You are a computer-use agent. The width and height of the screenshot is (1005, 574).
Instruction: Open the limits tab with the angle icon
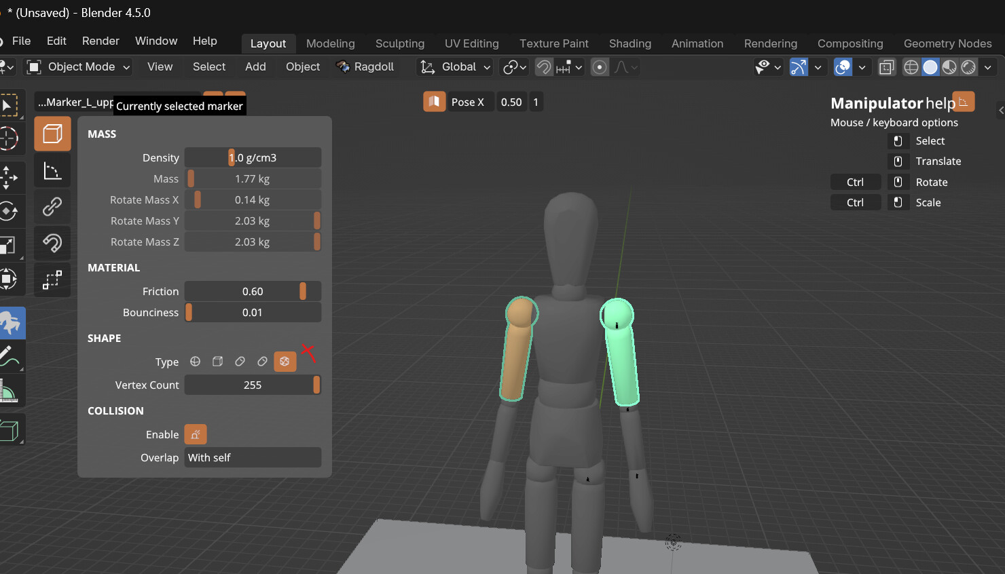[52, 171]
